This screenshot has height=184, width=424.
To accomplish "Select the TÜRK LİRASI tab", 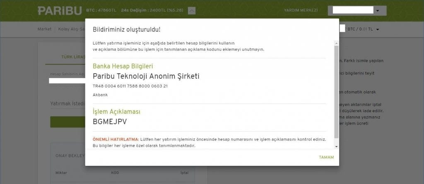I will coord(73,57).
